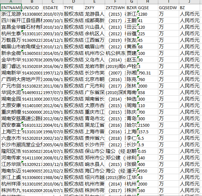Select BZXR cell 潘天

pyautogui.click(x=132, y=171)
